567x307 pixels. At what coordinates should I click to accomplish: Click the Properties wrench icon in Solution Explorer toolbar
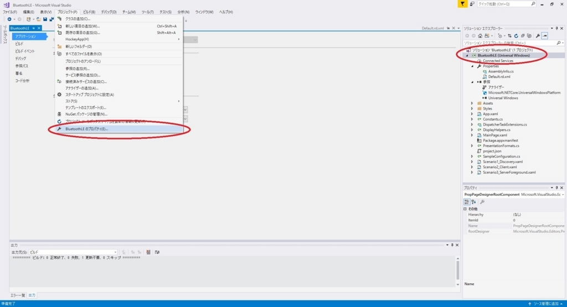(538, 36)
